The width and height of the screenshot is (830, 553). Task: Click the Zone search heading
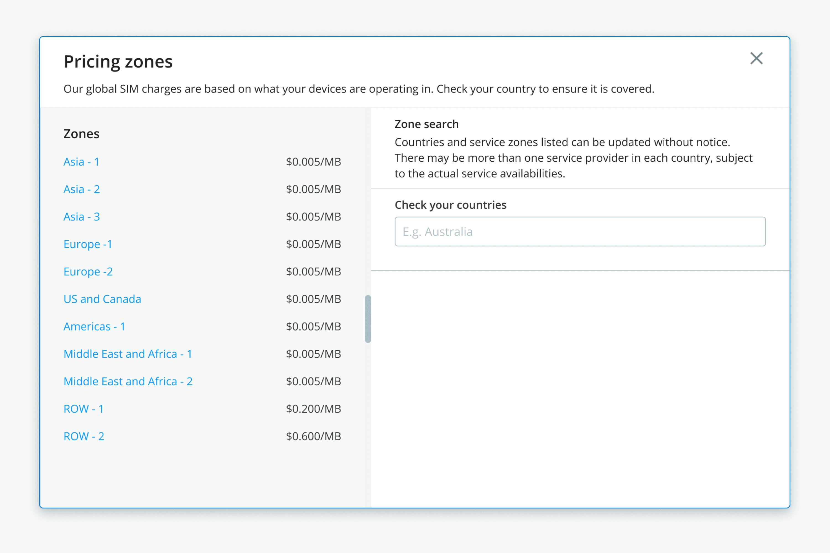(x=426, y=124)
